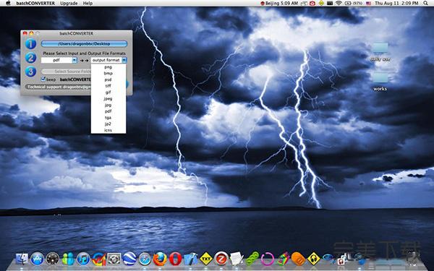The image size is (434, 271).
Task: Open Finder from the dock
Action: pyautogui.click(x=22, y=259)
